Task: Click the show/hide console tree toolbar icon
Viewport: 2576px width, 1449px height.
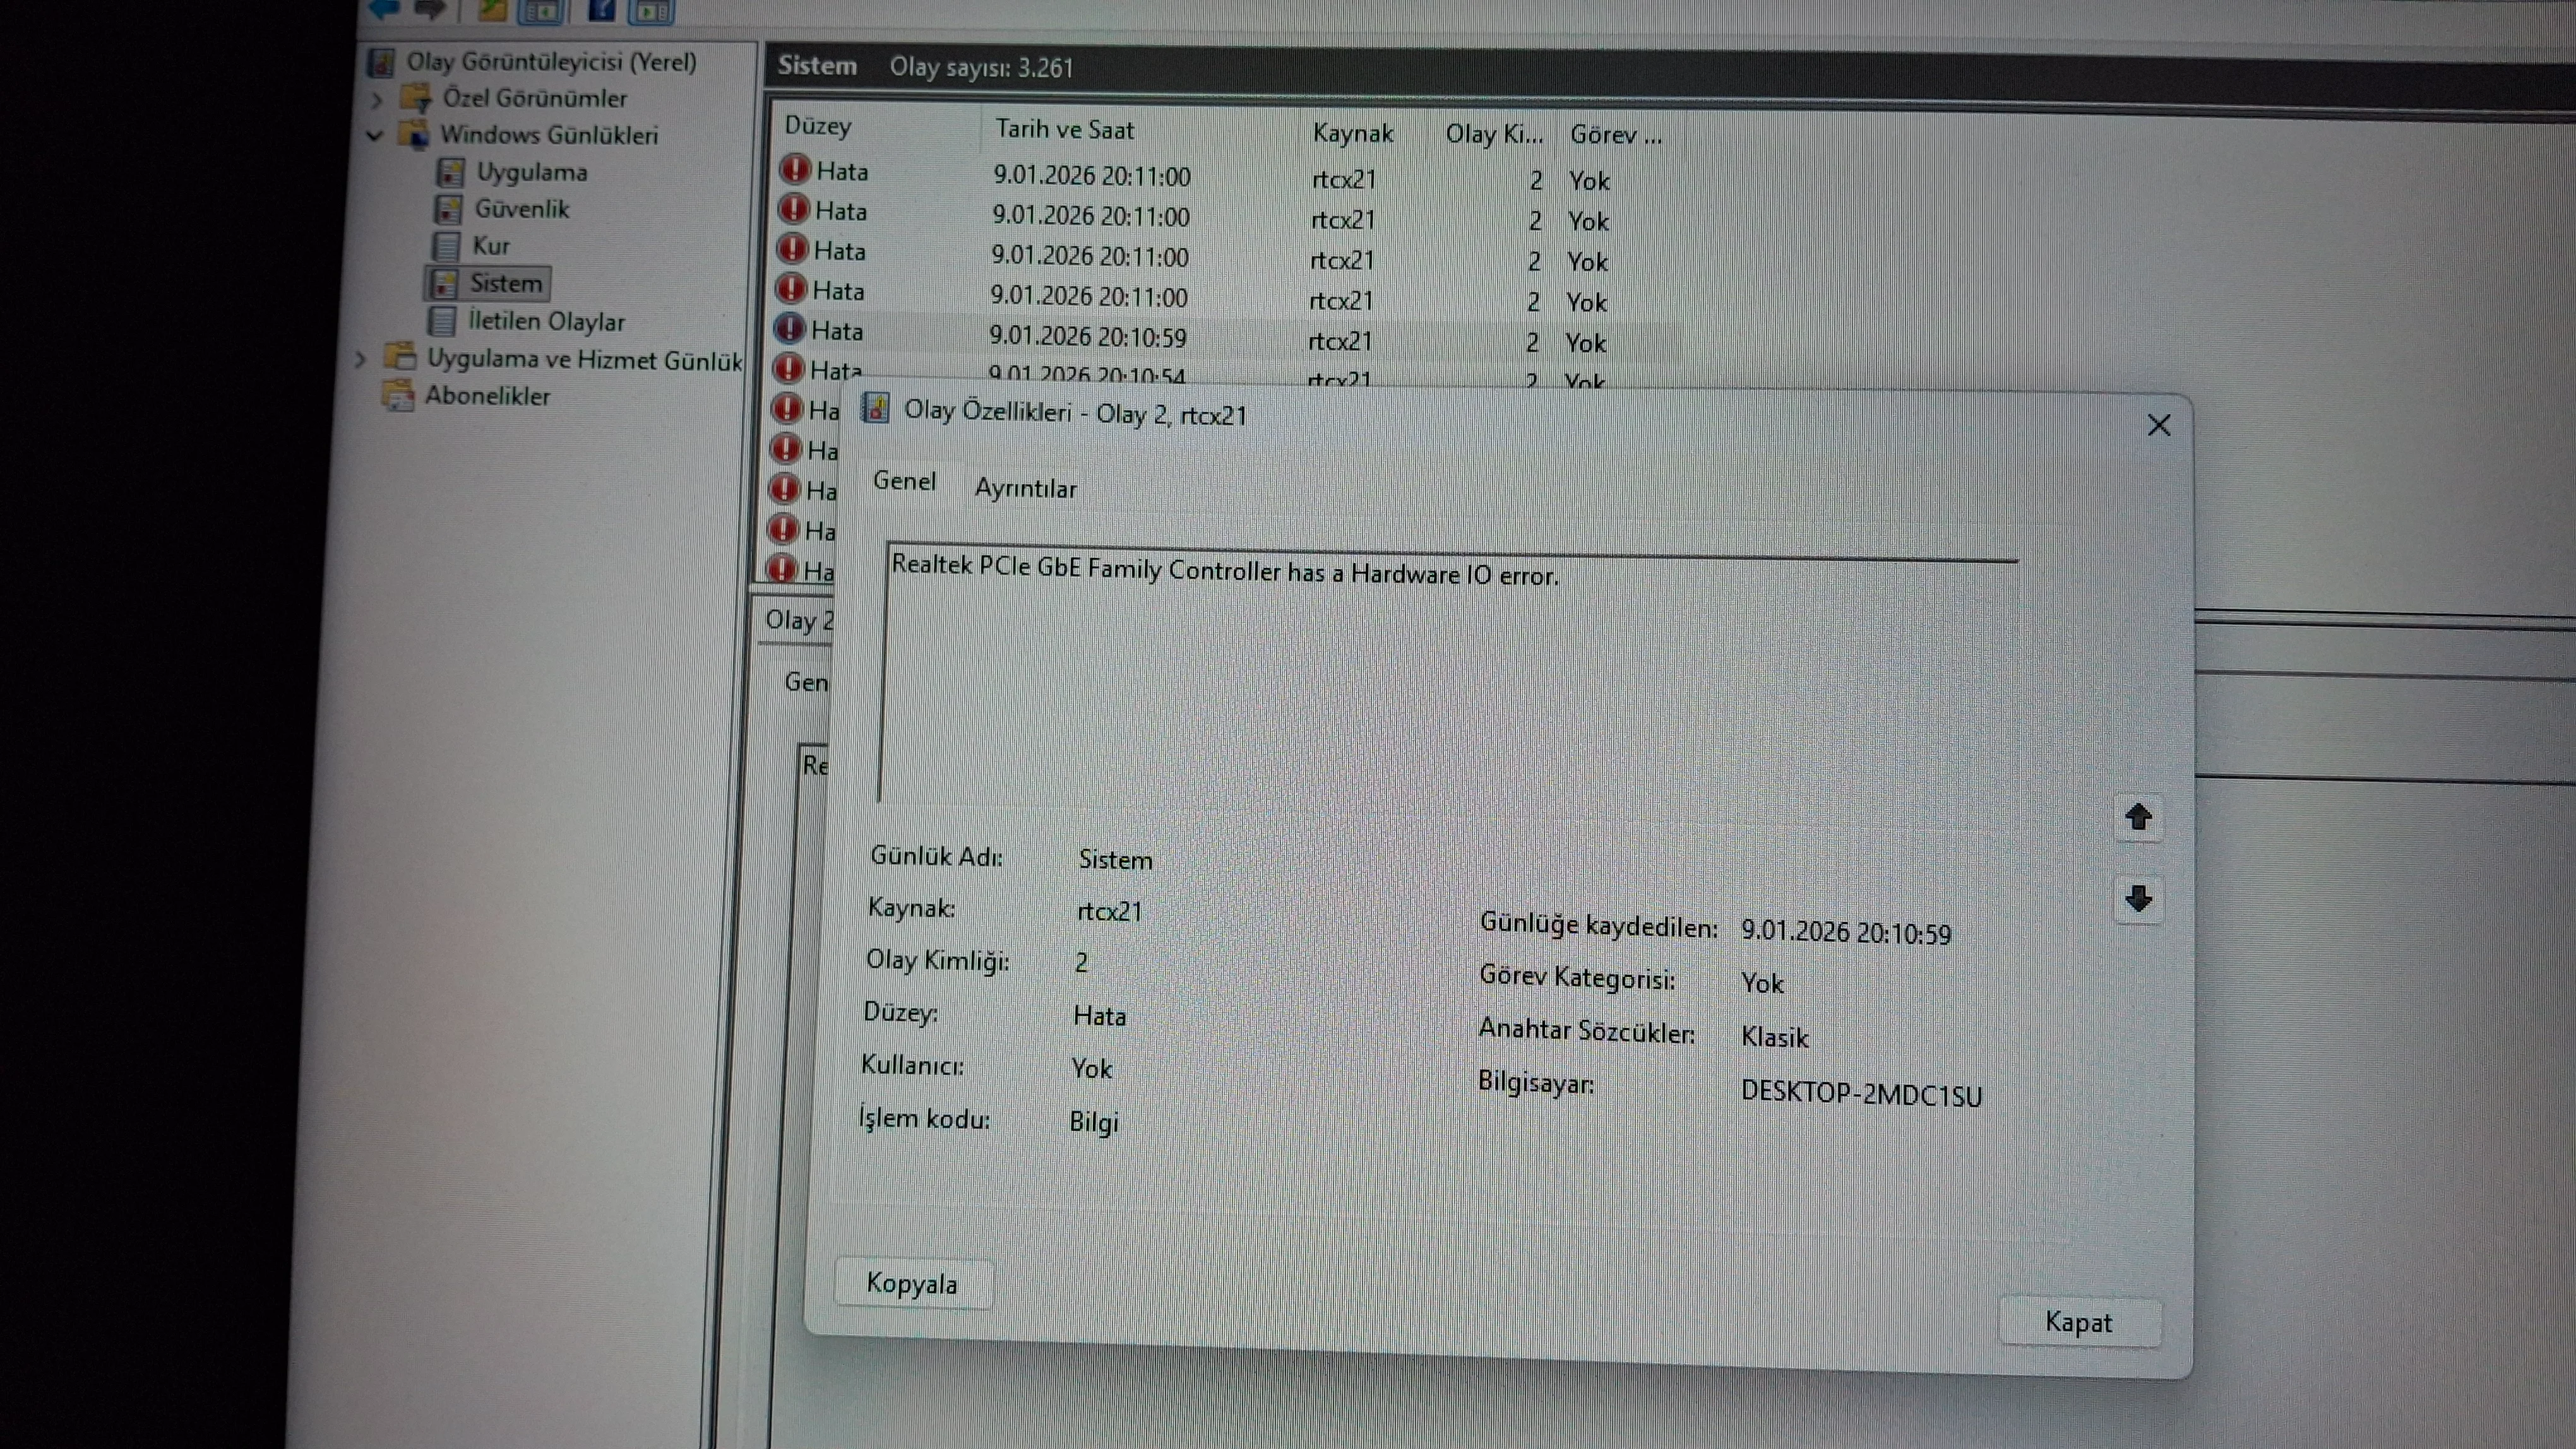Action: [x=541, y=10]
